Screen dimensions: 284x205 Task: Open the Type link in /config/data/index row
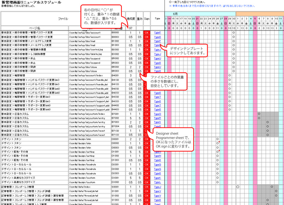(x=157, y=187)
